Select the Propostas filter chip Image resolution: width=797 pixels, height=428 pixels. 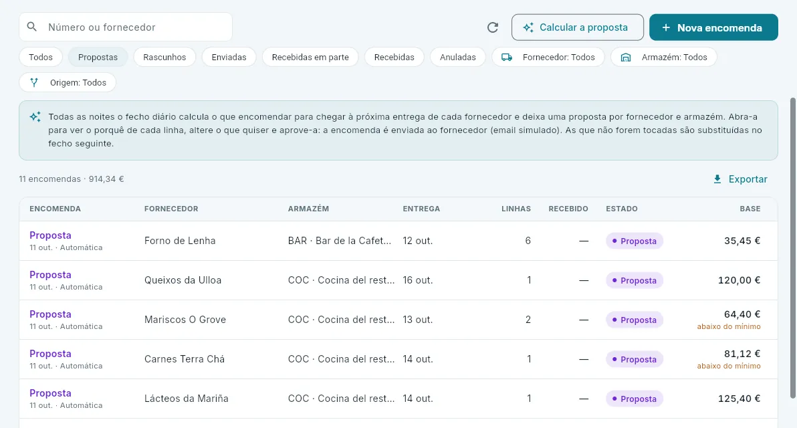pyautogui.click(x=98, y=57)
